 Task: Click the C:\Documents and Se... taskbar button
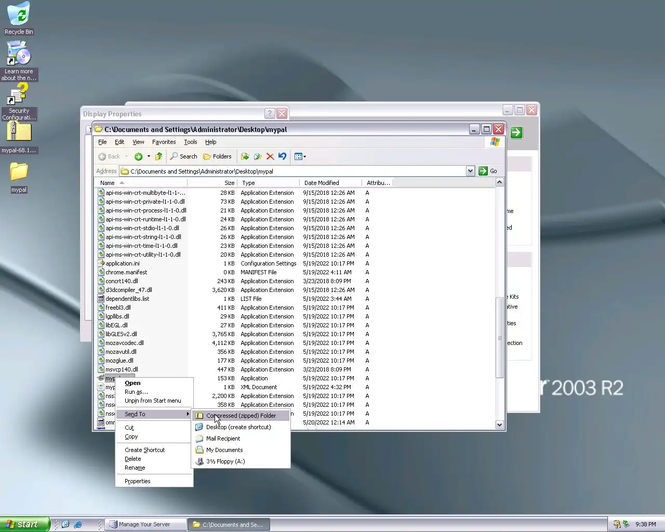point(229,524)
